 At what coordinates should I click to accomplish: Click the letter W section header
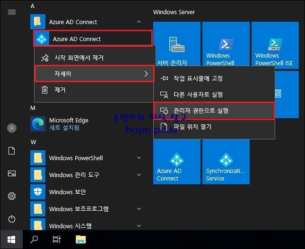click(x=33, y=142)
